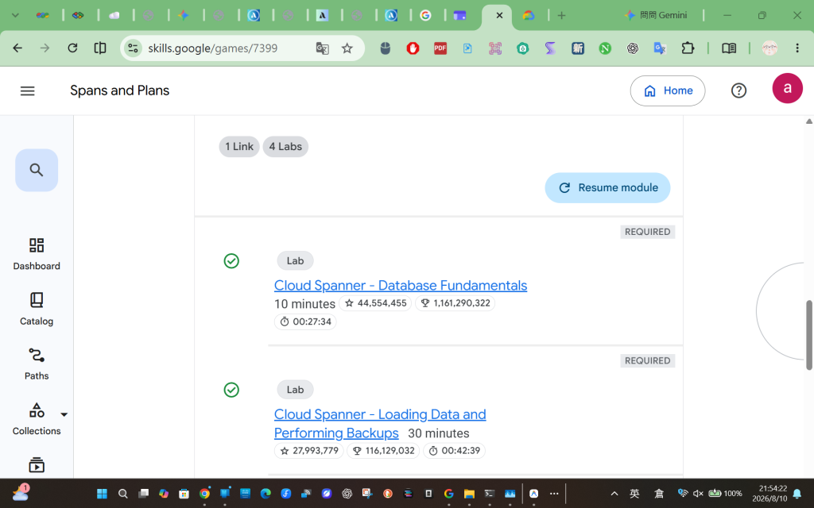Click the 116,129,032 trophy chip
Image resolution: width=814 pixels, height=508 pixels.
point(383,451)
